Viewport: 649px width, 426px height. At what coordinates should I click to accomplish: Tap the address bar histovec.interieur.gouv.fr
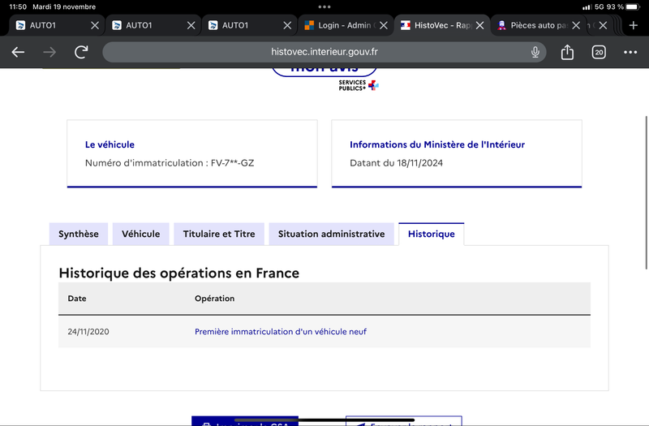324,52
